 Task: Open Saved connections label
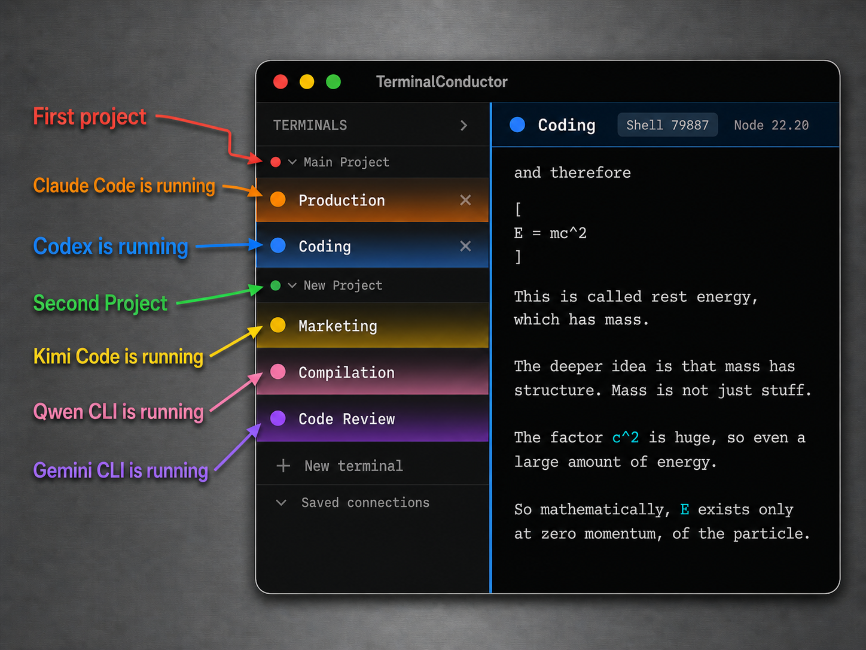click(x=365, y=503)
